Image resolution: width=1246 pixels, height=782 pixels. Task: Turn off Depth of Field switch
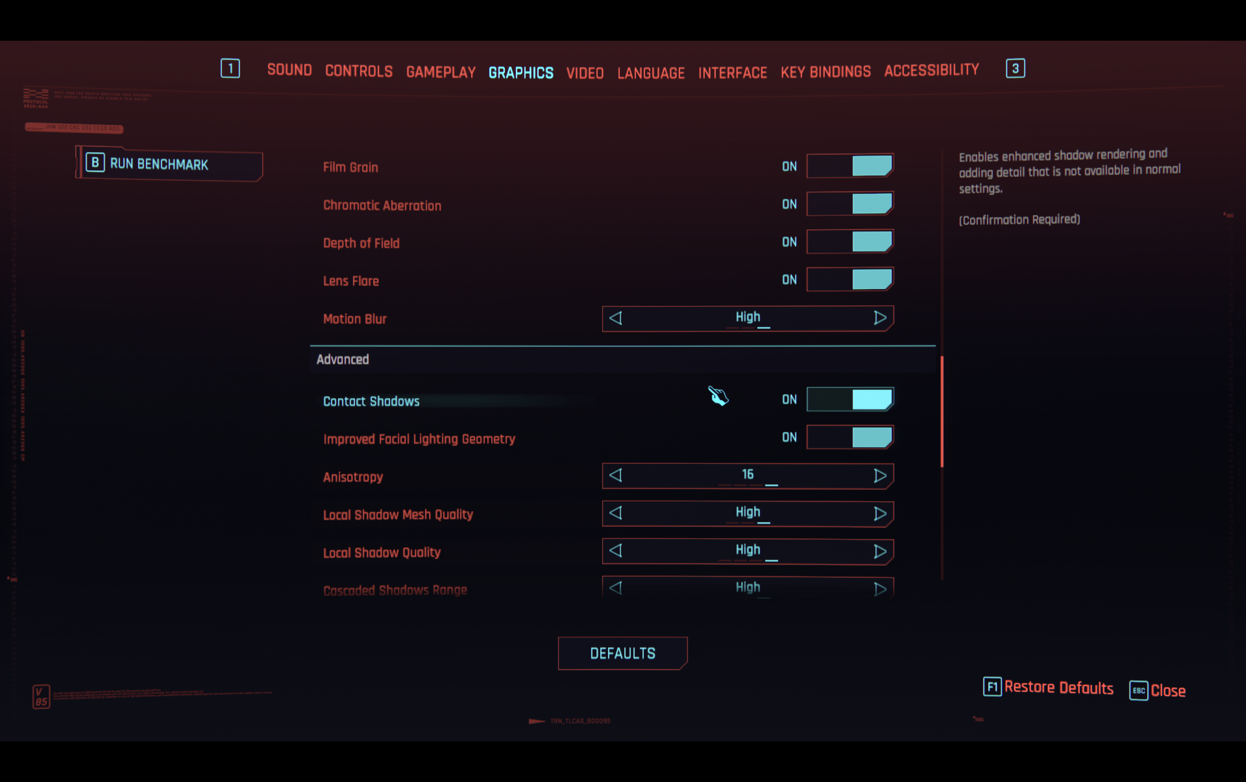click(850, 241)
